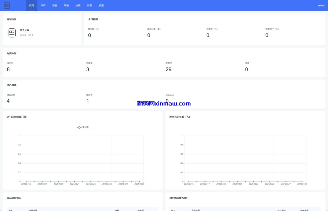This screenshot has height=211, width=328.
Task: Click the 提现审核 pending count of 4
Action: [8, 101]
